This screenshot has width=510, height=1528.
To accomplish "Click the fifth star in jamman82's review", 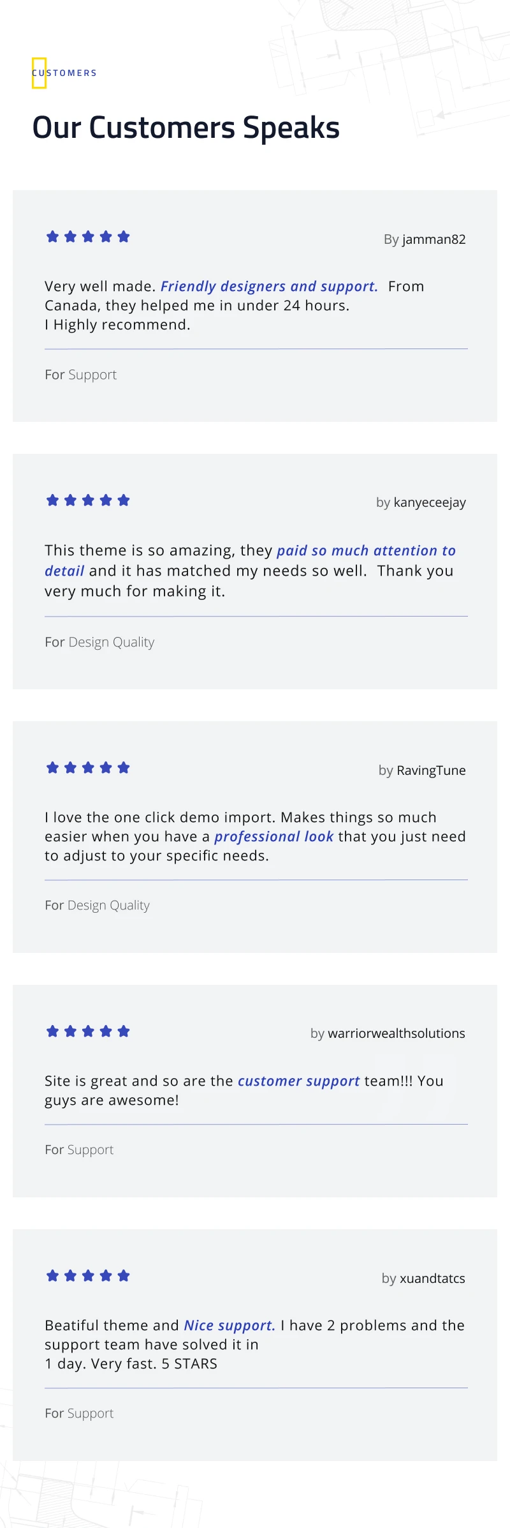I will (124, 237).
